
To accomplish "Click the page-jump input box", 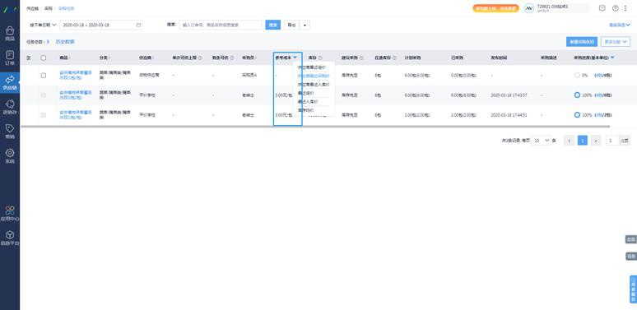I will pyautogui.click(x=611, y=141).
